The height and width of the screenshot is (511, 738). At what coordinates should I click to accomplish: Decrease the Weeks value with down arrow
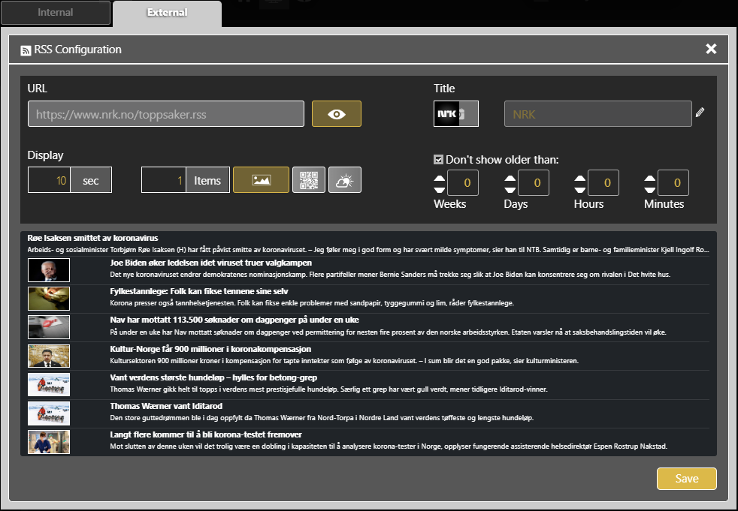[439, 189]
